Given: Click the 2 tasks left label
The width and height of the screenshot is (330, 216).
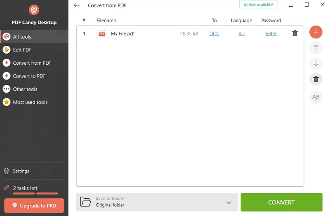Looking at the screenshot, I should (x=25, y=188).
